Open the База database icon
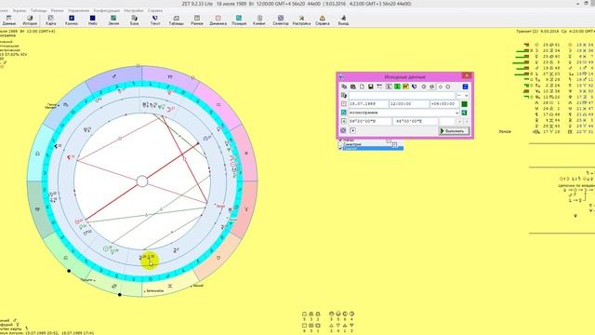Screen dimensions: 595x335 (x=134, y=20)
